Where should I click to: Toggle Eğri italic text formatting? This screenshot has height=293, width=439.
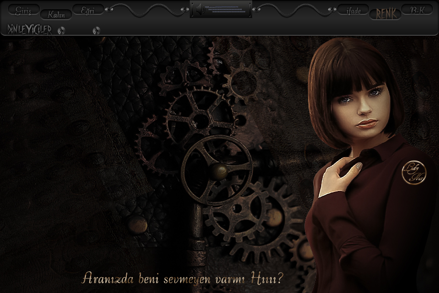(x=88, y=10)
